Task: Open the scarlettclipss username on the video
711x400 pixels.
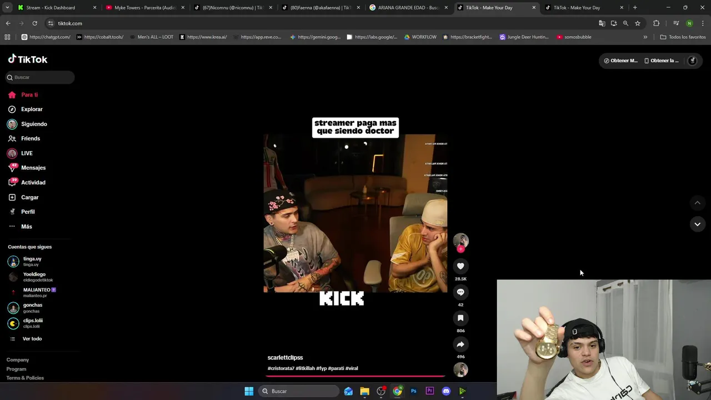Action: pos(285,358)
